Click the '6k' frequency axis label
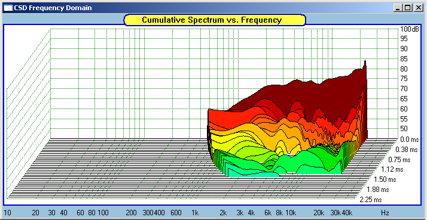The width and height of the screenshot is (427, 220). (x=269, y=213)
